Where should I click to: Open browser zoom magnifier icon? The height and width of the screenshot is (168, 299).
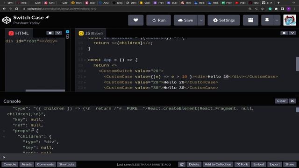(x=250, y=9)
